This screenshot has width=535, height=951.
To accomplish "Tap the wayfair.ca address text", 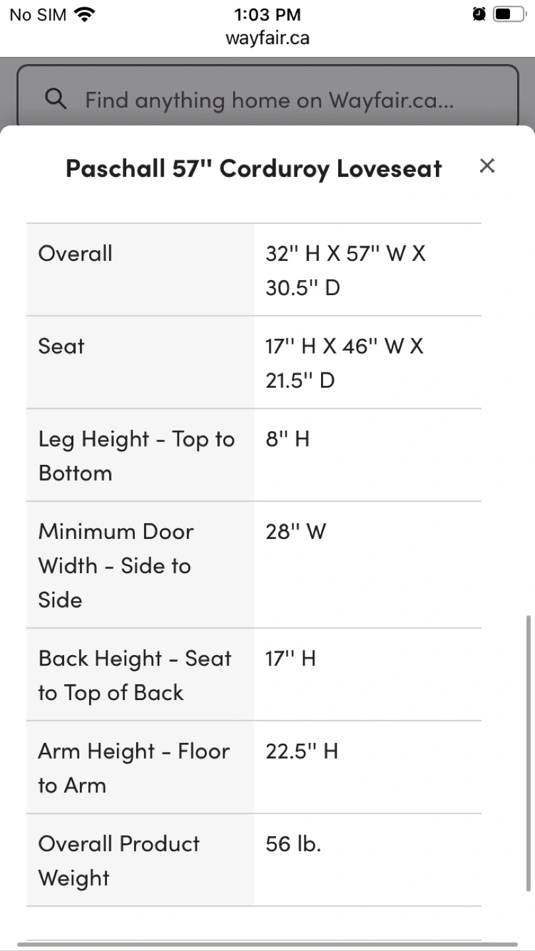I will pos(267,38).
